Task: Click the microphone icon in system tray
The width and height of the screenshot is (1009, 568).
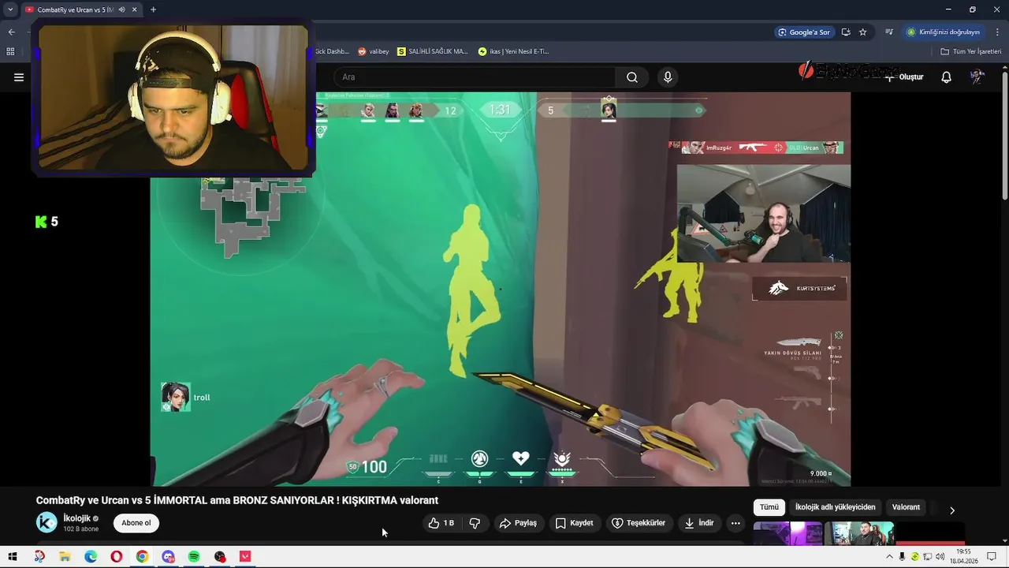Action: pyautogui.click(x=903, y=557)
